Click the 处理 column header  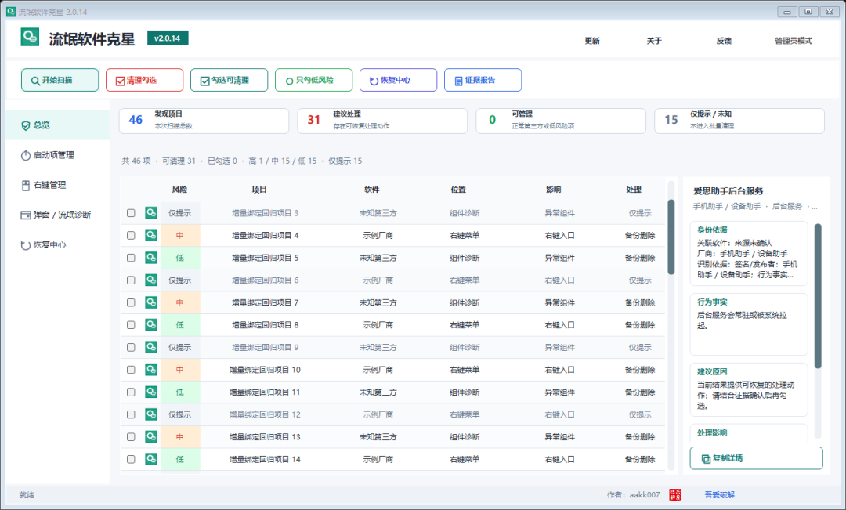click(634, 190)
